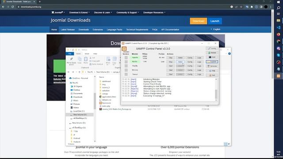
Task: Open Apache Config menu
Action: [190, 58]
